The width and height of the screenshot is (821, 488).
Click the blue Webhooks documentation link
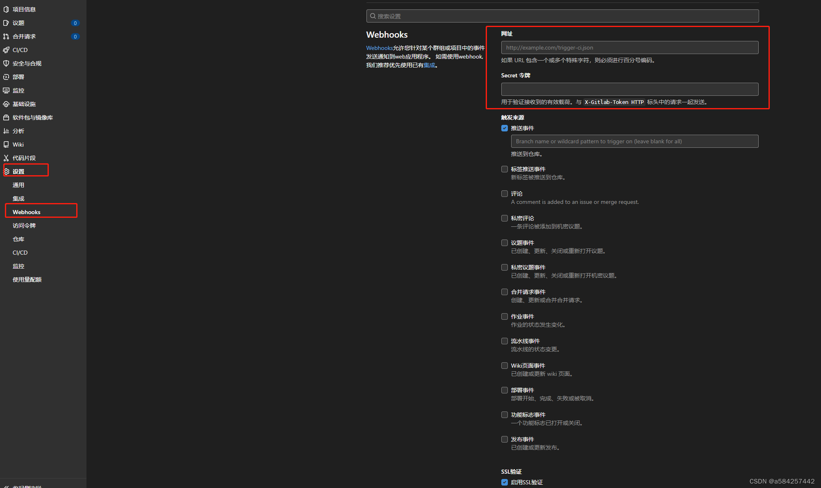point(379,48)
